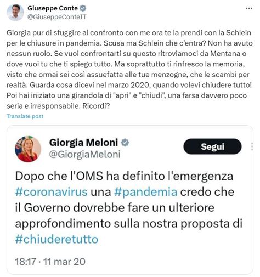260x277 pixels.
Task: Open the three-dot more options menu
Action: coord(249,8)
